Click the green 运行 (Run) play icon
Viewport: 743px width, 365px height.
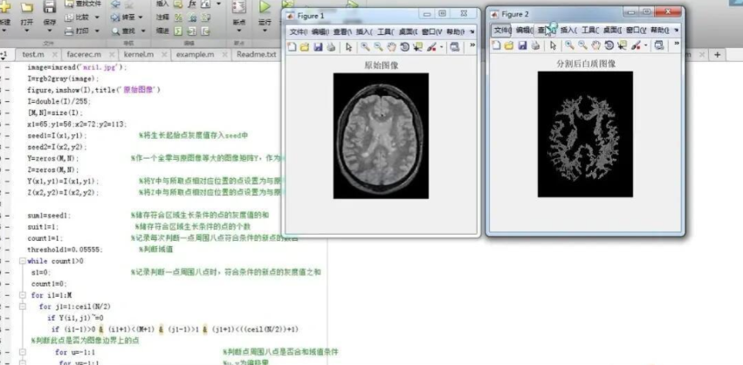(265, 7)
